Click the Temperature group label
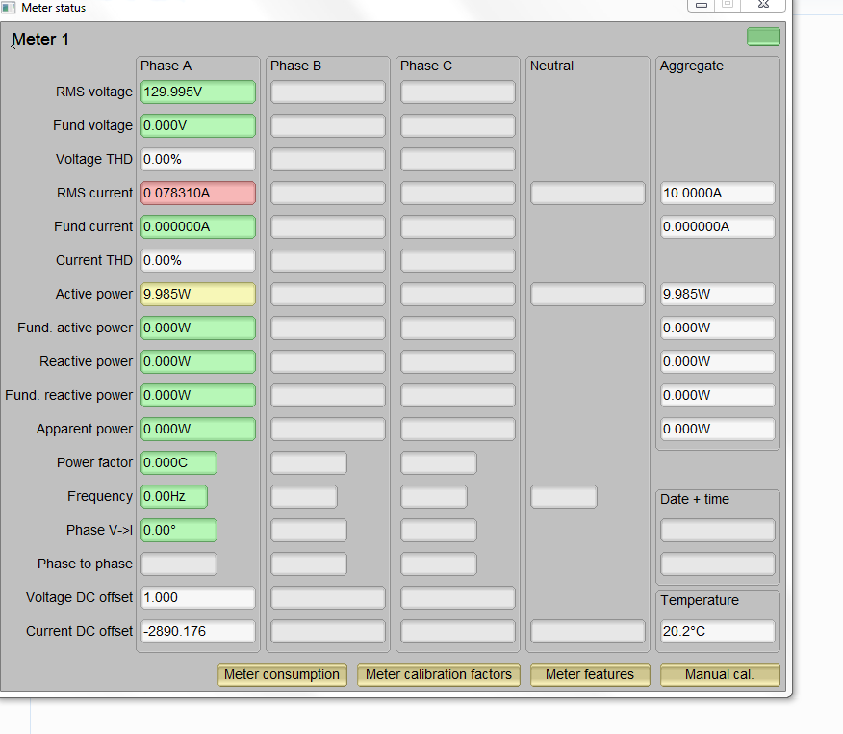Screen dimensions: 843x734 (700, 600)
